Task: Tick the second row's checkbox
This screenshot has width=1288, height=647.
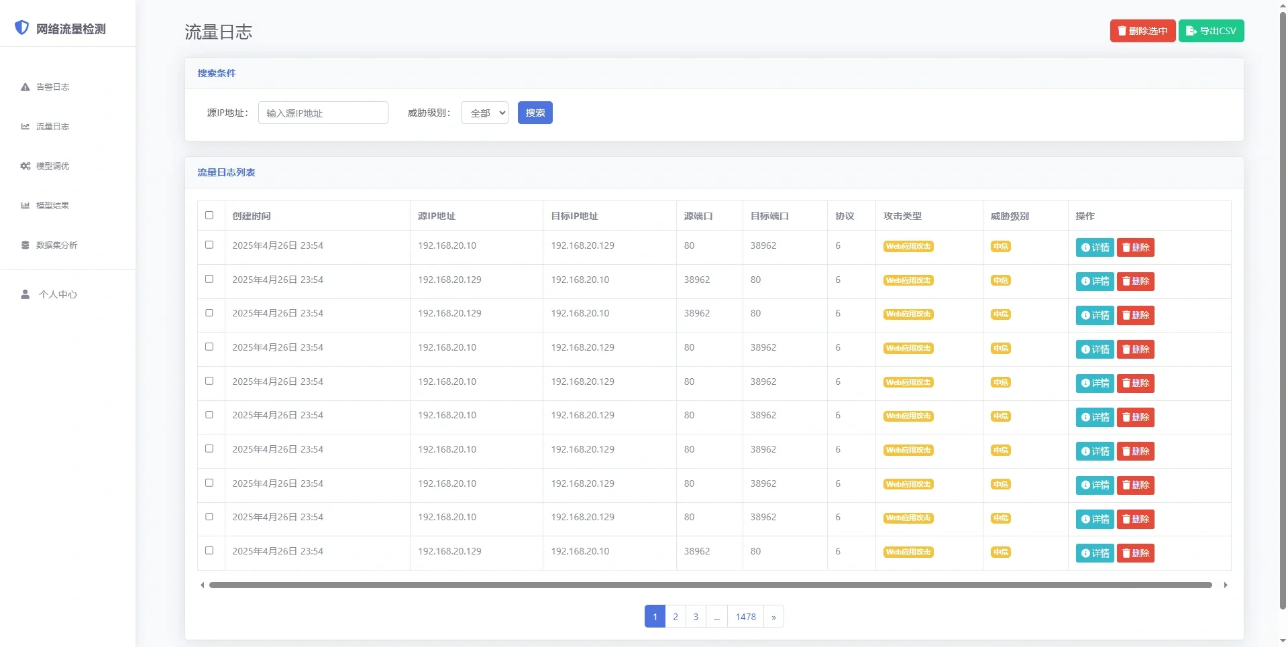Action: pos(209,279)
